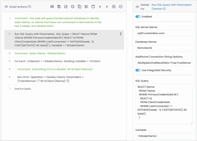Click the keyboard shortcuts icon

[52, 7]
